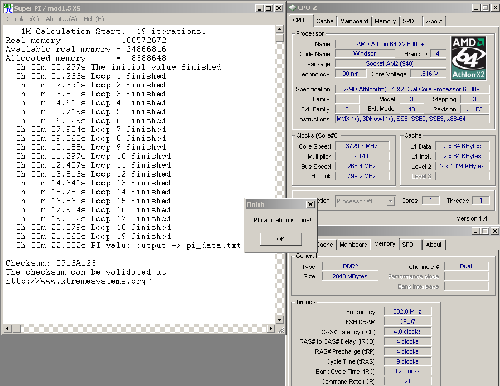The height and width of the screenshot is (386, 500).
Task: Maximize the Super PI window
Action: click(x=269, y=8)
